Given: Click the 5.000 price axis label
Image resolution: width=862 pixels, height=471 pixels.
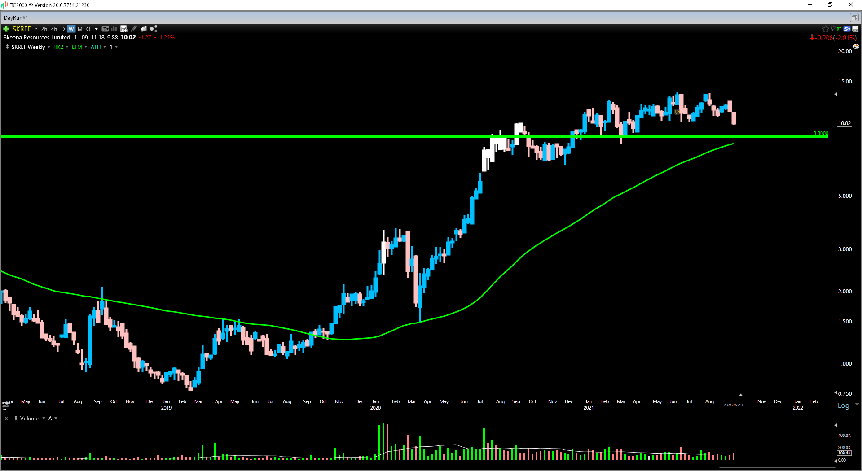Looking at the screenshot, I should [844, 196].
